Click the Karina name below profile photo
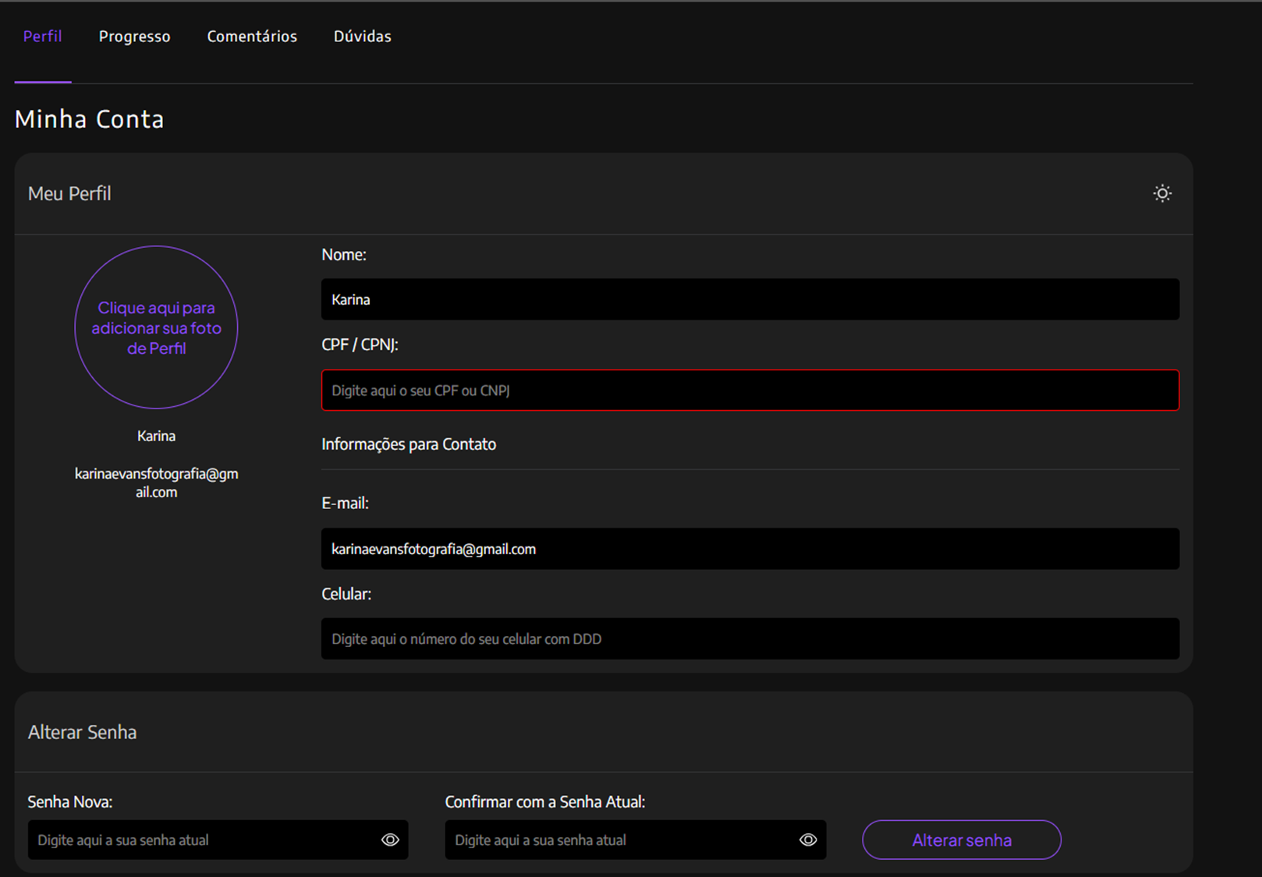Viewport: 1262px width, 877px height. click(x=156, y=436)
